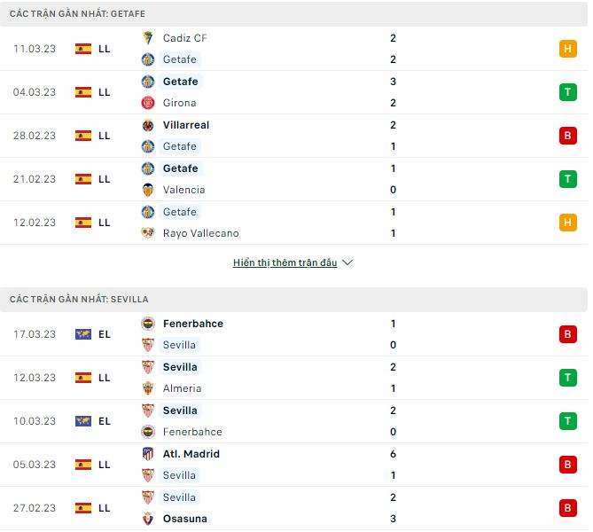Click the orange H badge for Cadiz match
The image size is (593, 532).
(567, 49)
